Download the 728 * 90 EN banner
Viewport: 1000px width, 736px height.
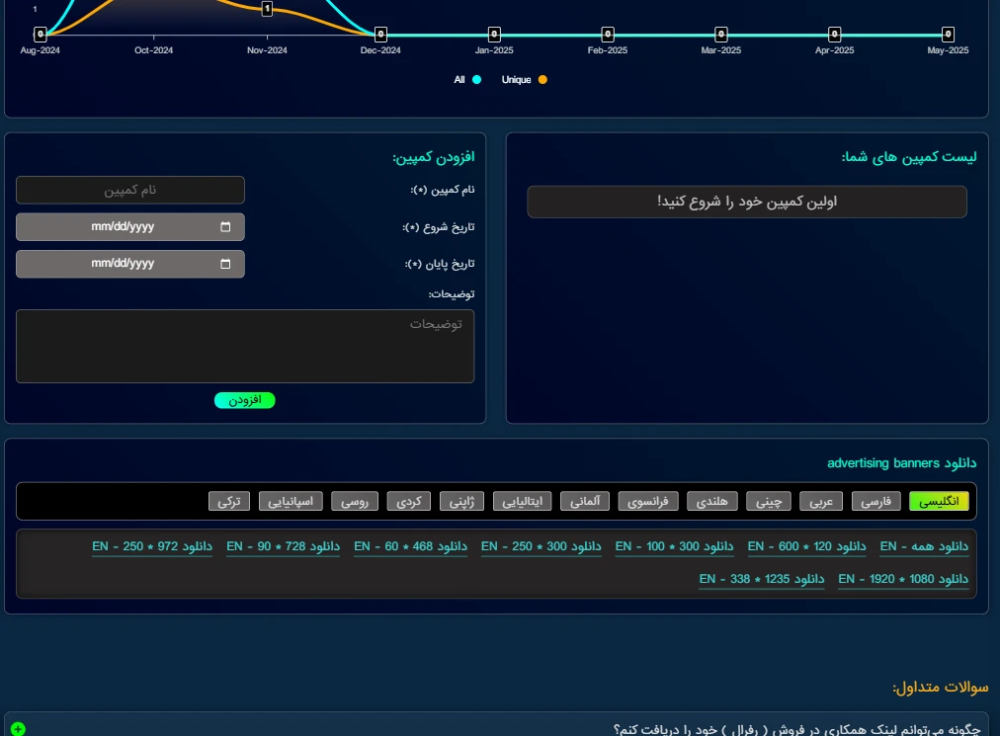[x=283, y=547]
